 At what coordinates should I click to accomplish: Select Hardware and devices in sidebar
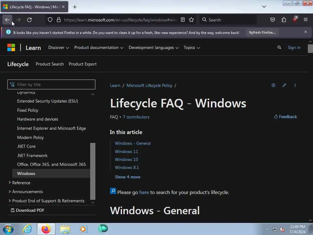(38, 119)
